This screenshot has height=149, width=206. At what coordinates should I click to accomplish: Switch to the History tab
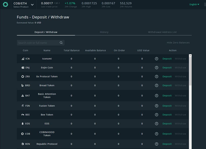(104, 32)
